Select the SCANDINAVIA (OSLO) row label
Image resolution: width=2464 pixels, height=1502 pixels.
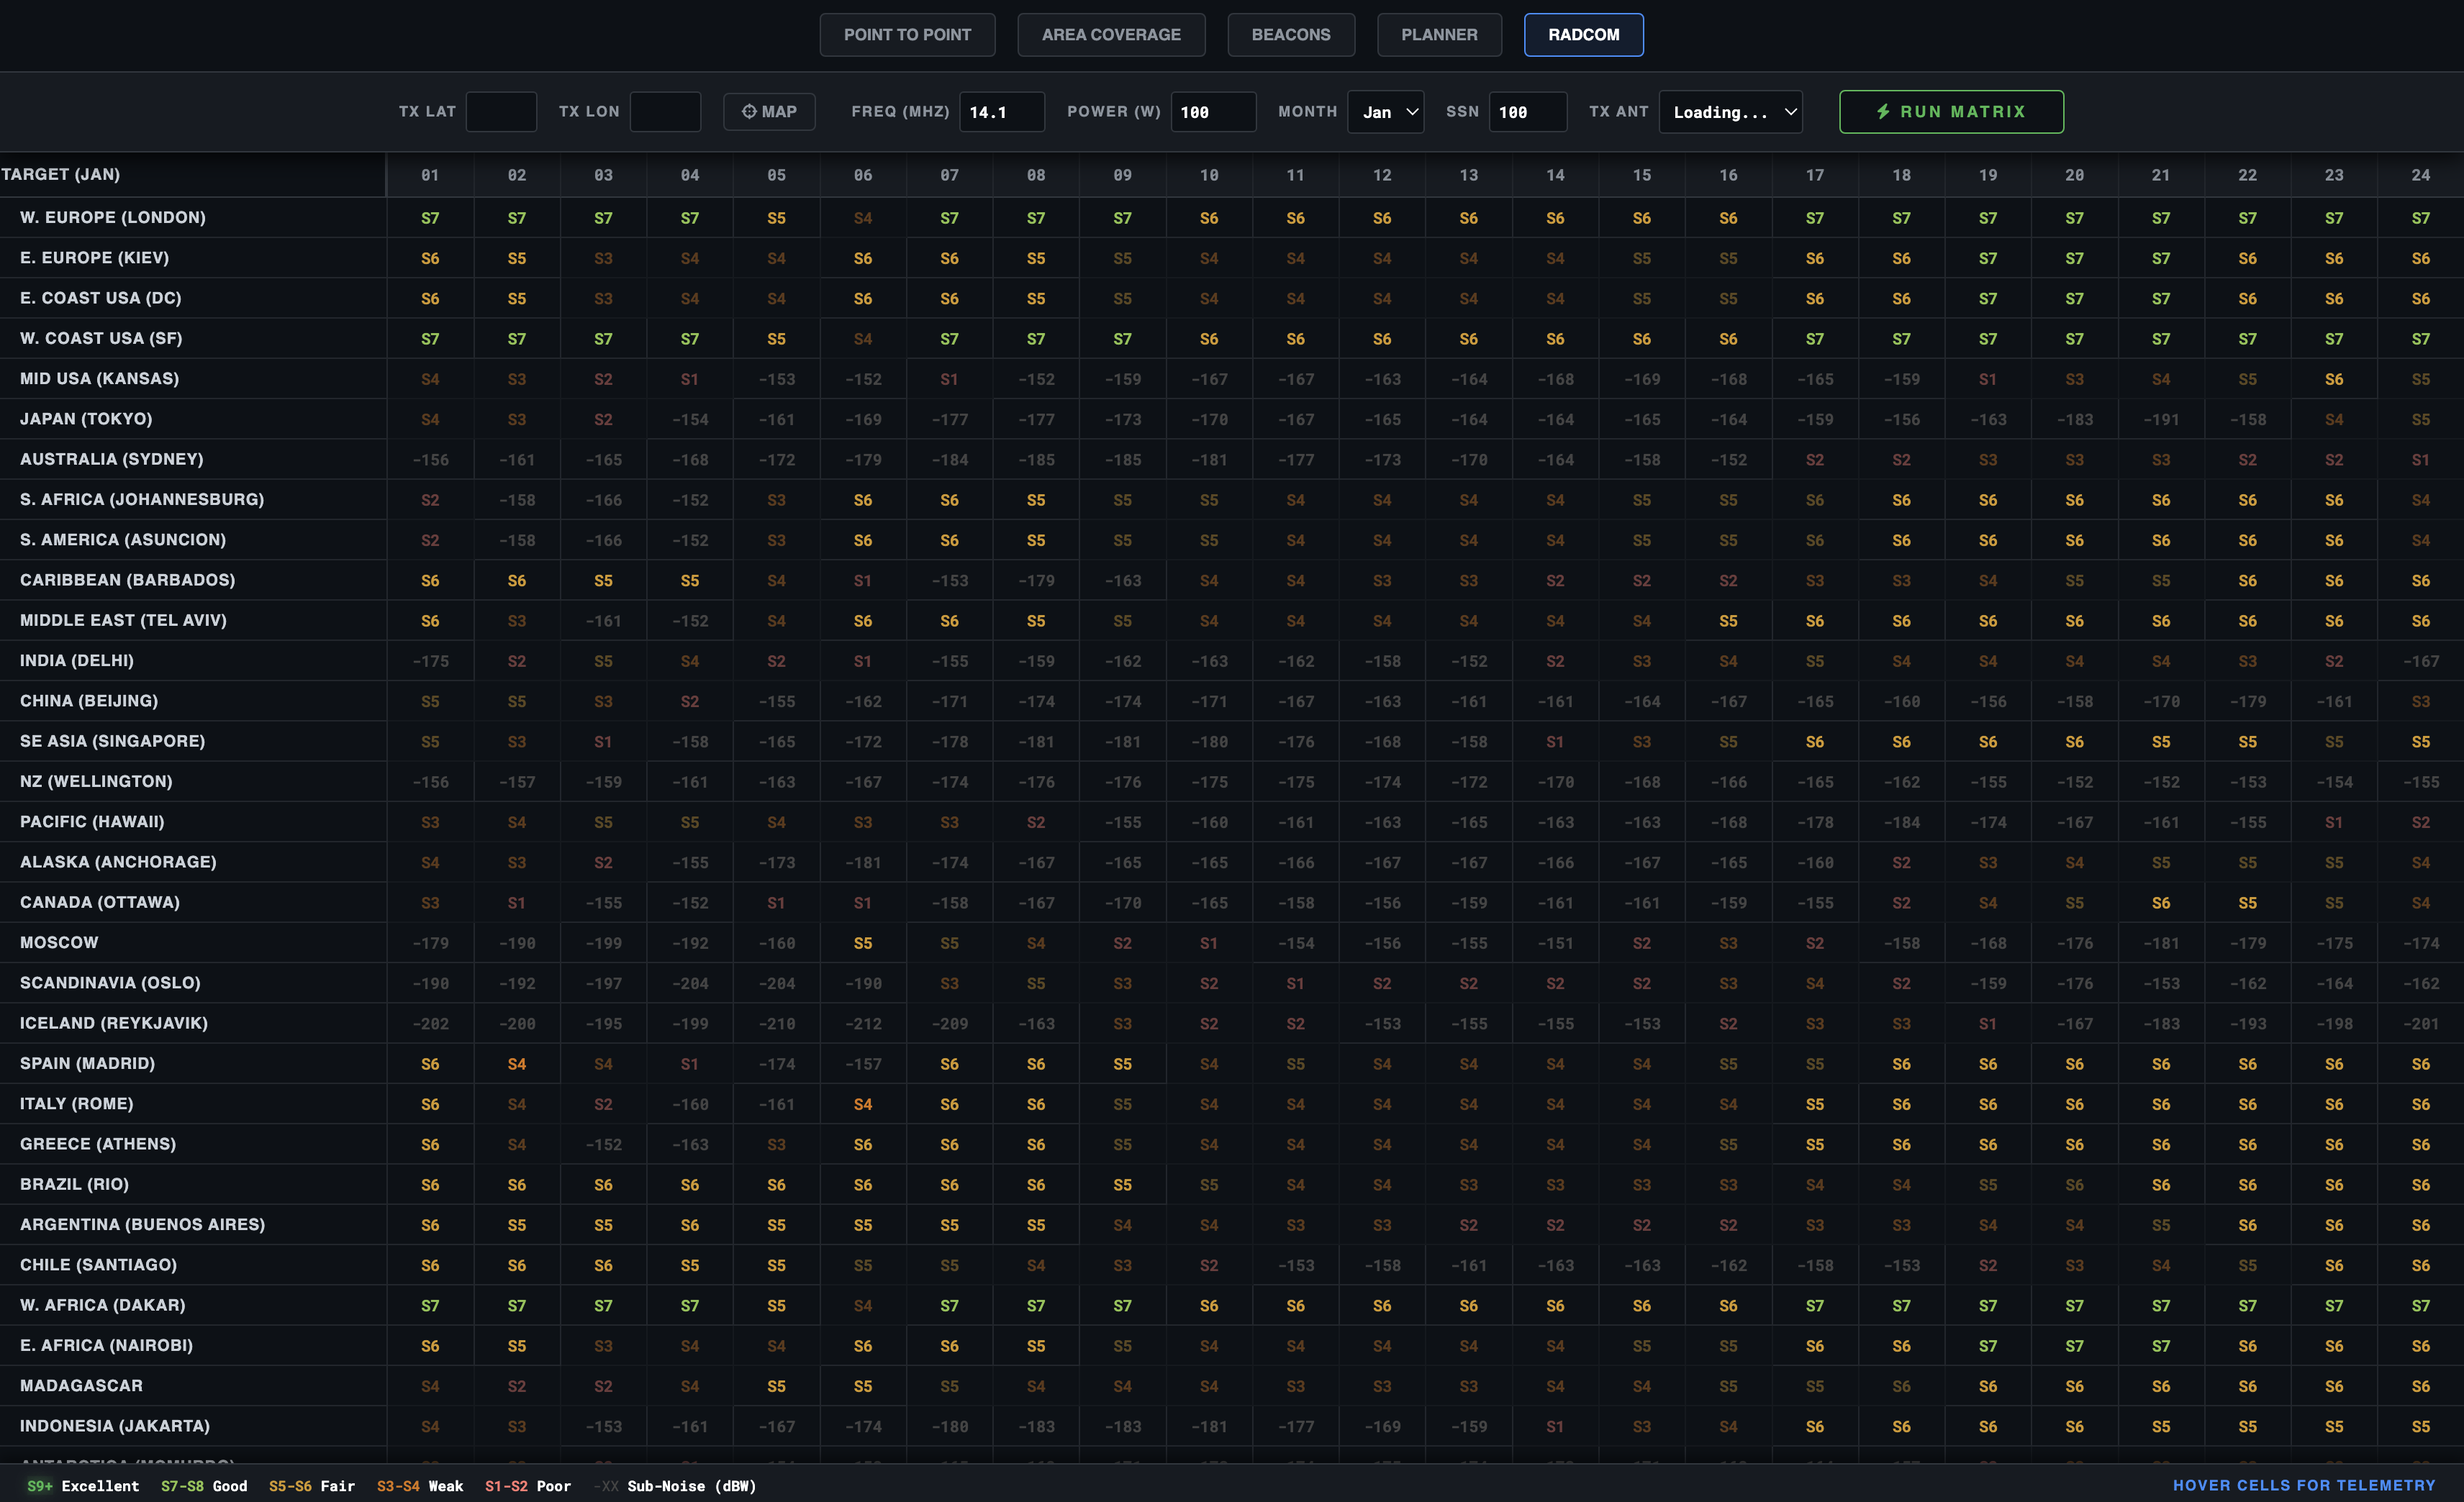coord(110,983)
